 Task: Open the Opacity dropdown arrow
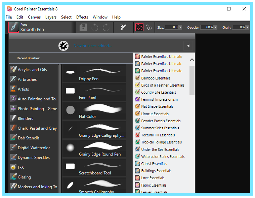point(216,27)
